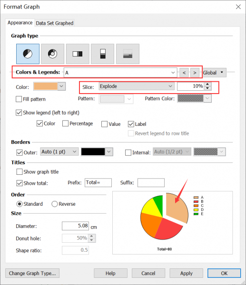The height and width of the screenshot is (285, 246).
Task: Open the Global dropdown menu
Action: pyautogui.click(x=215, y=73)
